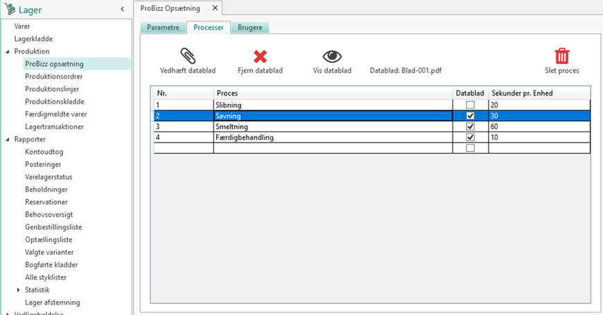Image resolution: width=603 pixels, height=315 pixels.
Task: Collapse the Lager sidebar panel with chevron
Action: [x=123, y=9]
